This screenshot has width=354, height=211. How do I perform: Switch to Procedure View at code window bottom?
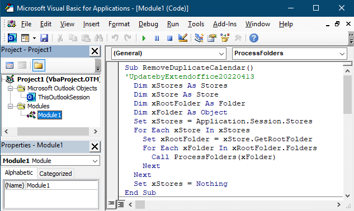point(111,204)
